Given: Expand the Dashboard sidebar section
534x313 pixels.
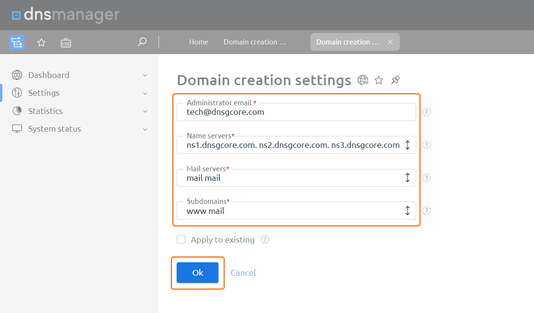Looking at the screenshot, I should [x=145, y=75].
